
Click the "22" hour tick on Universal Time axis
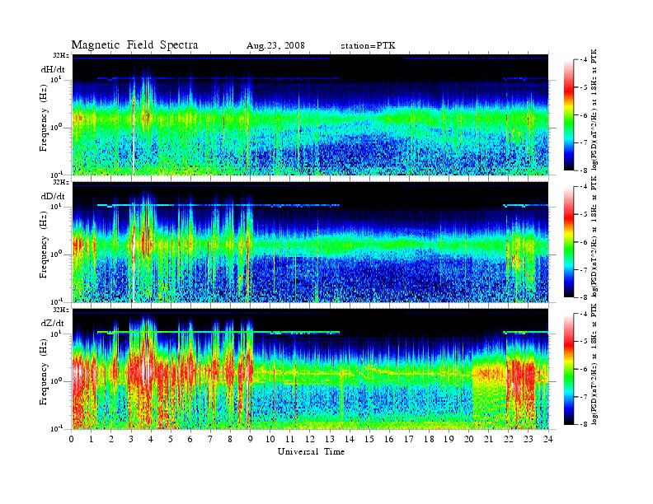tap(509, 439)
